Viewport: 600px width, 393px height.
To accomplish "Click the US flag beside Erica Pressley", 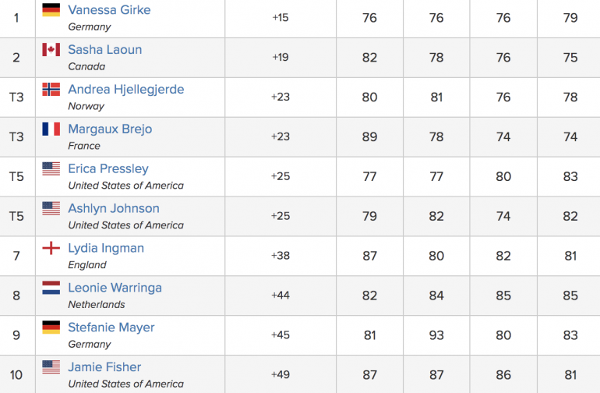I will pyautogui.click(x=51, y=168).
